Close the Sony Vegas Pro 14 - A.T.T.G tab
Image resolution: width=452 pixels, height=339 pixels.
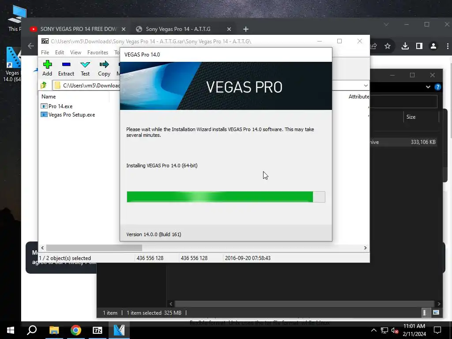229,29
